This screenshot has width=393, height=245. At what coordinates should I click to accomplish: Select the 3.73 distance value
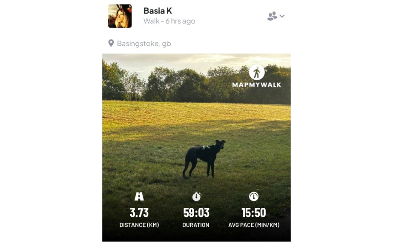click(x=139, y=213)
